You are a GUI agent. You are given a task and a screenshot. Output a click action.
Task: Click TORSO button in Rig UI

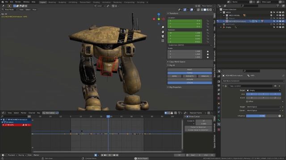click(x=189, y=73)
